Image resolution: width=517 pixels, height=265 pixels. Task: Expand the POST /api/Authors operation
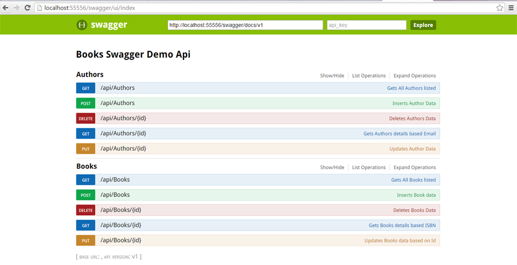(x=118, y=103)
